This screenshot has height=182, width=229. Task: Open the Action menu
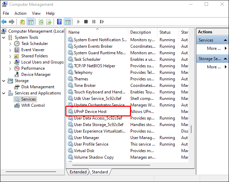20,13
